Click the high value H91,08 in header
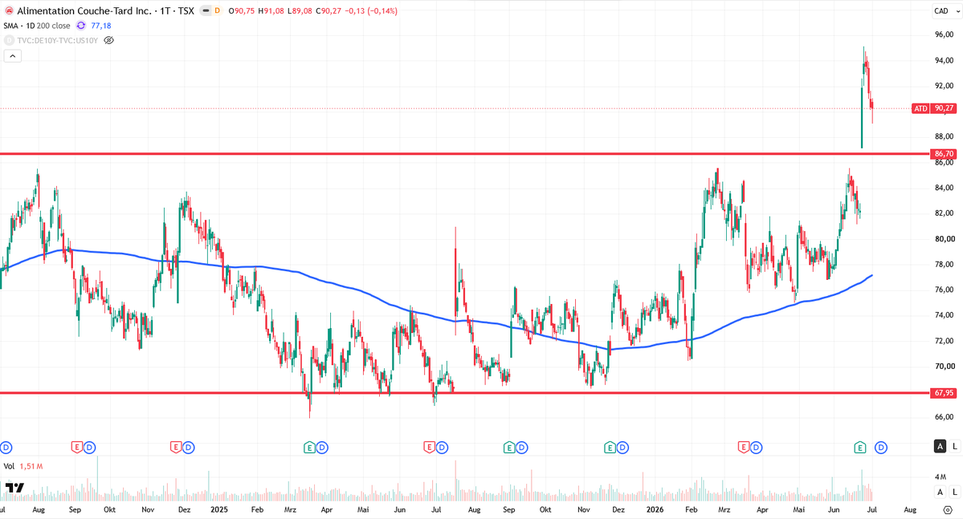This screenshot has width=963, height=519. [271, 11]
